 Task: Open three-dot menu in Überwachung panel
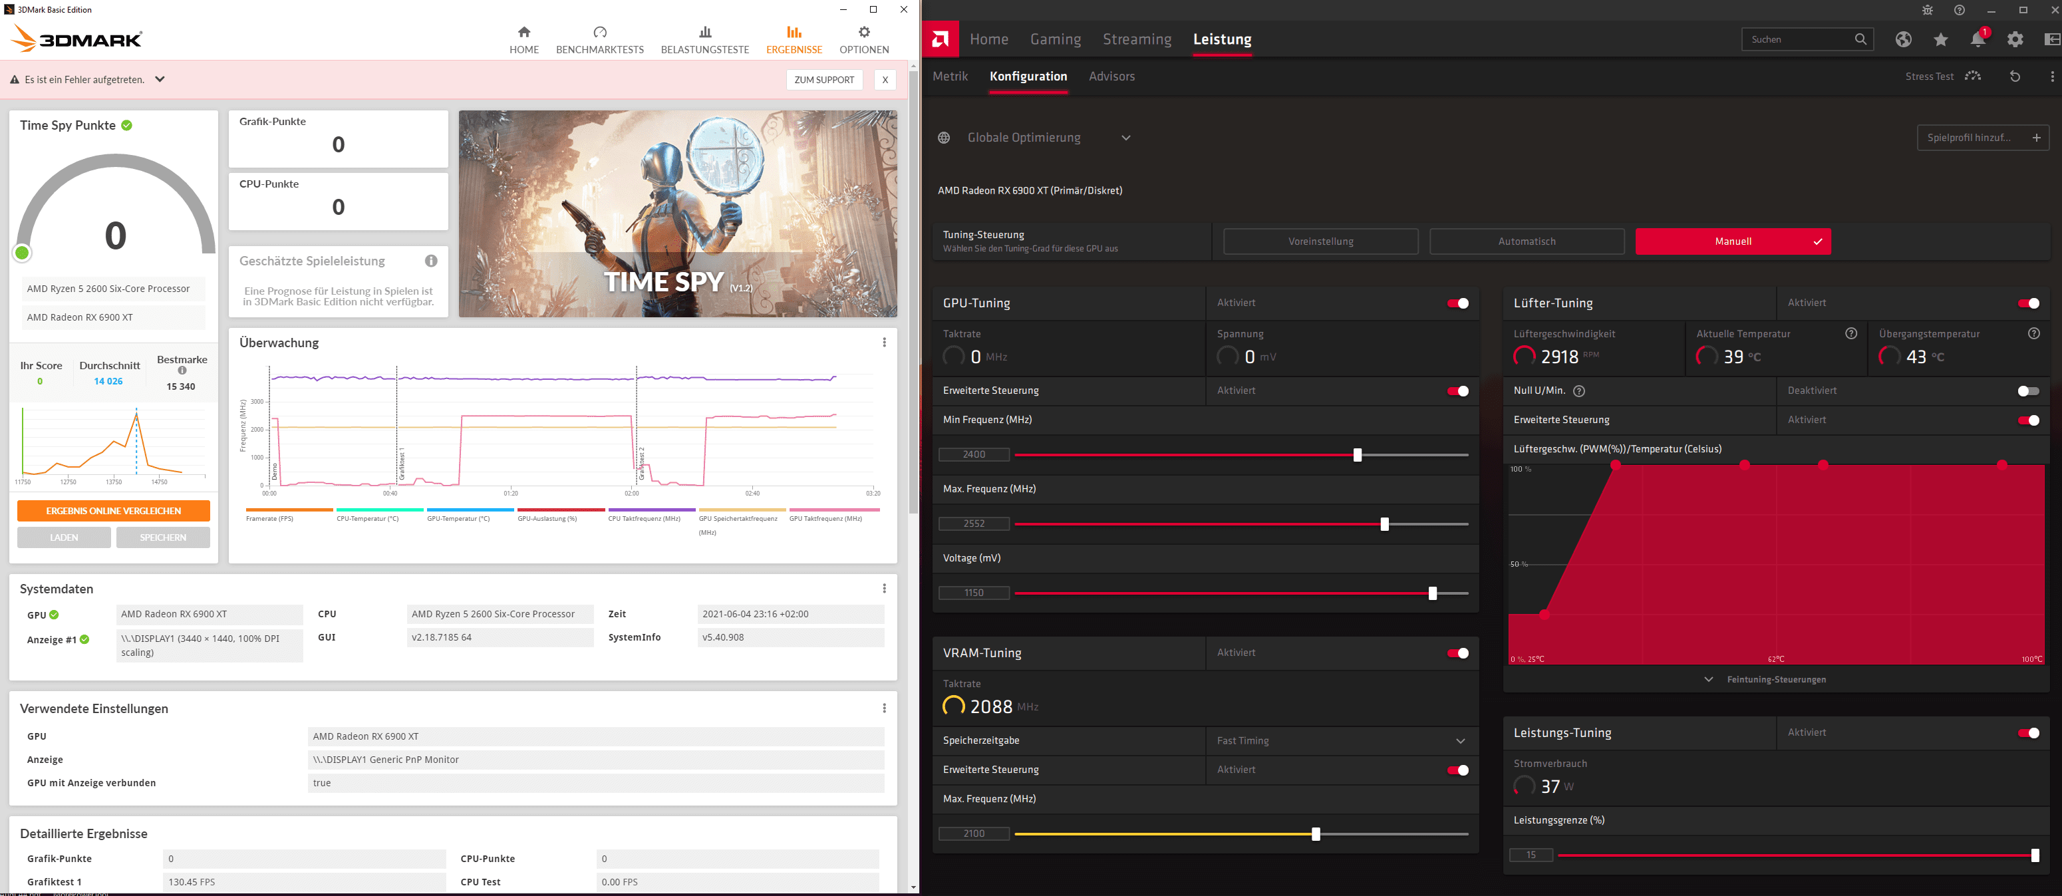pos(885,343)
